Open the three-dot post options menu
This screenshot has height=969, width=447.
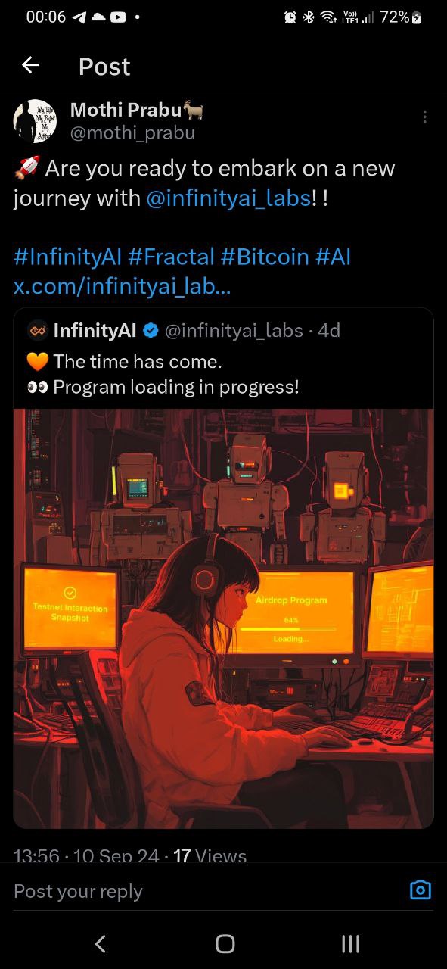[x=425, y=117]
